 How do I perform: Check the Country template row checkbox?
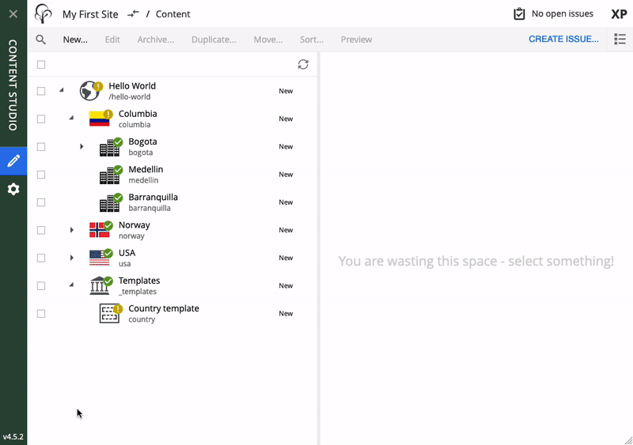tap(41, 314)
